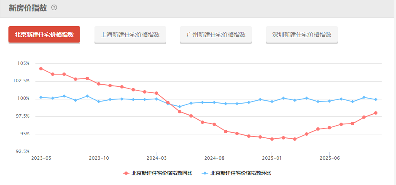The height and width of the screenshot is (185, 396).
Task: Click red data point at 2024-03
Action: (x=156, y=93)
